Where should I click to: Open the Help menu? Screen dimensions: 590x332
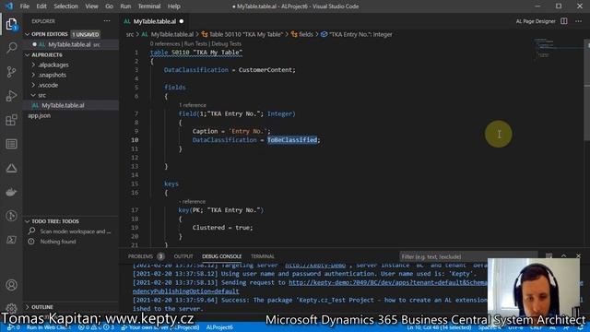click(x=174, y=6)
